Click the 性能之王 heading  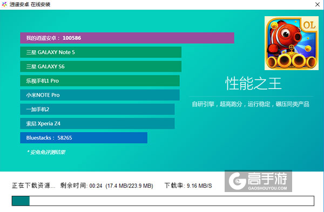pos(253,84)
